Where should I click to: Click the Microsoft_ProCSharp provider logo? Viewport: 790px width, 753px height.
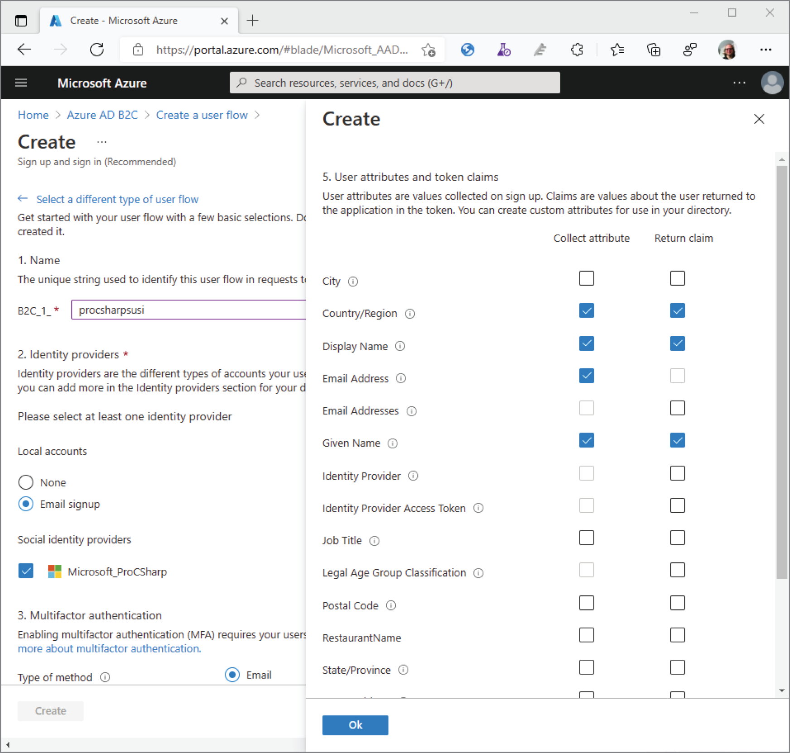(x=54, y=571)
